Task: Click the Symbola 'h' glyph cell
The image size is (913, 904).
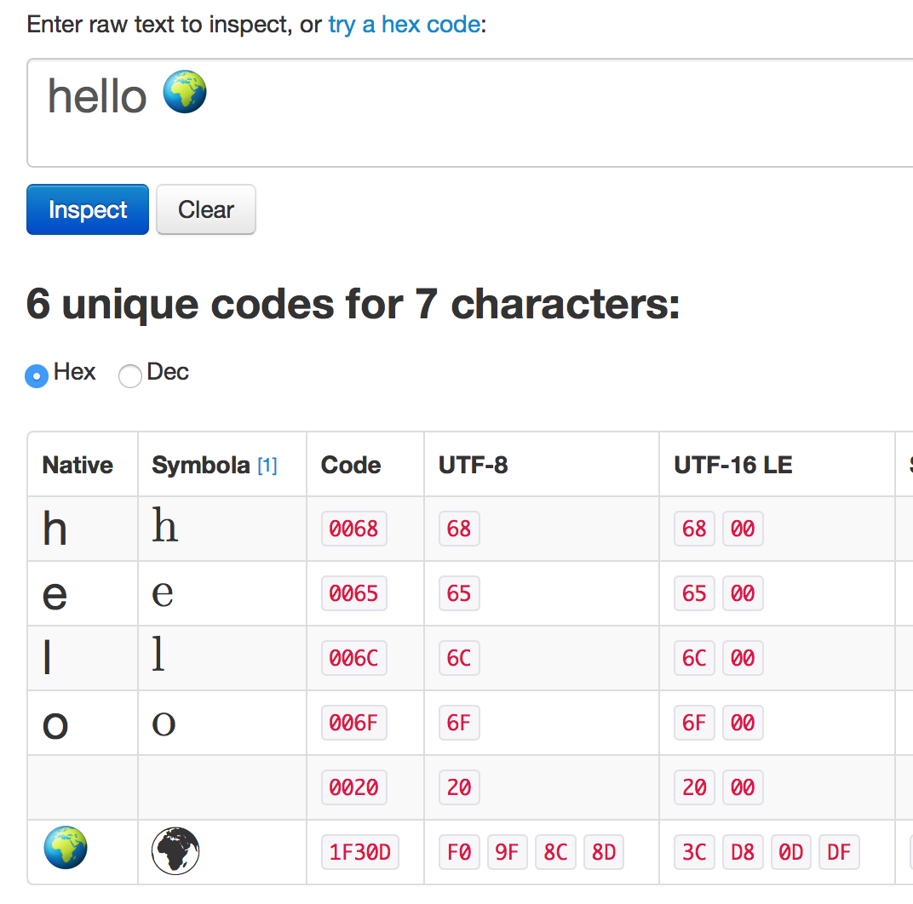Action: point(164,528)
